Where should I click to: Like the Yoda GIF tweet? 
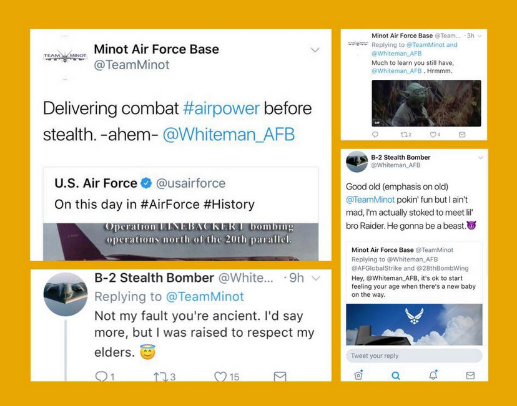pyautogui.click(x=433, y=134)
